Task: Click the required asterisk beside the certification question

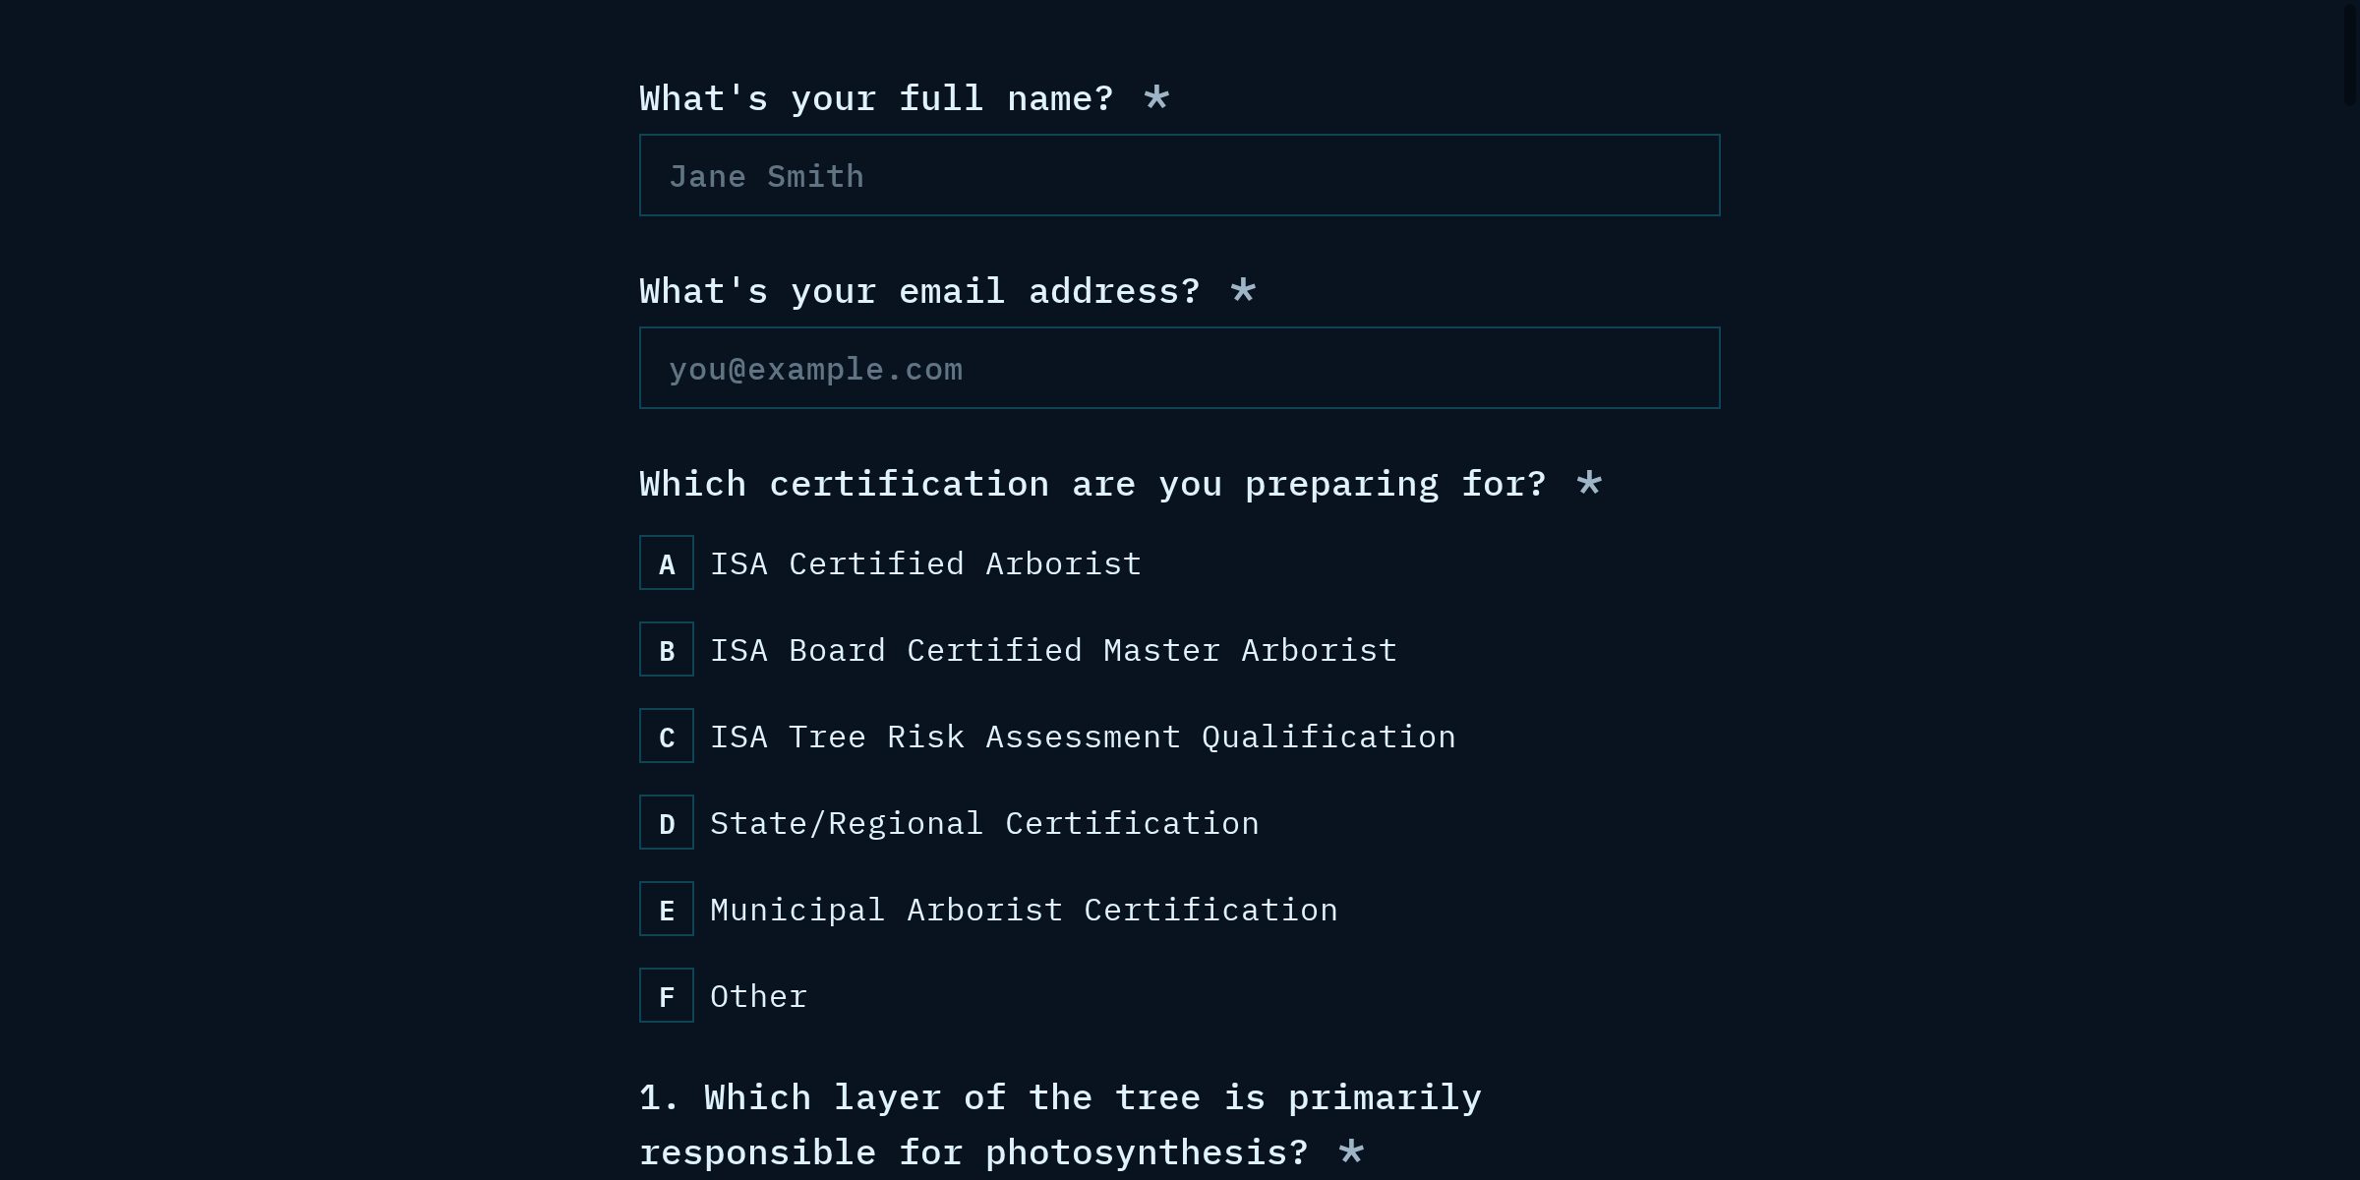Action: point(1589,484)
